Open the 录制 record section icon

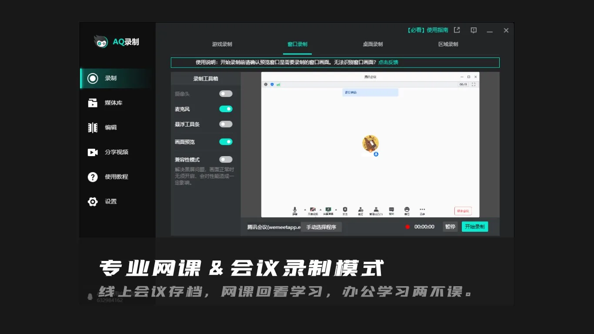coord(93,78)
